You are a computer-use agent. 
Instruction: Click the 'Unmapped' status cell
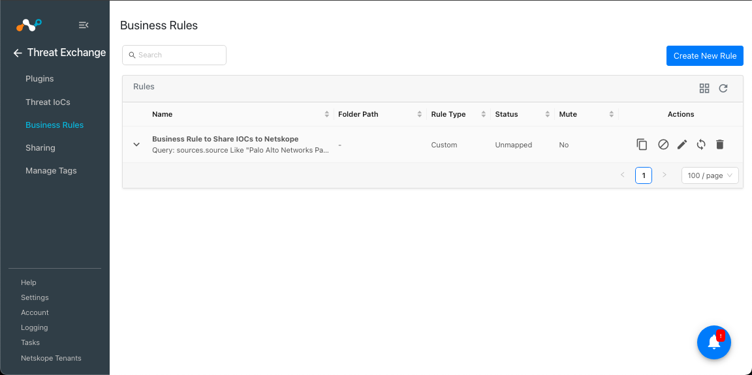click(x=513, y=145)
